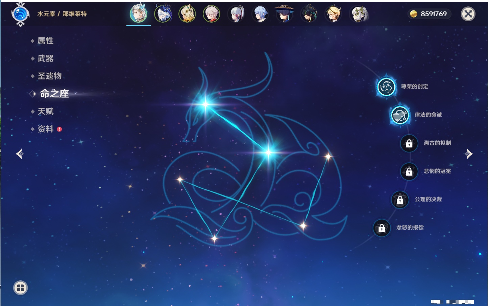Screen dimensions: 488x306
Task: Select the silver ponytail girl character portrait
Action: 236,14
